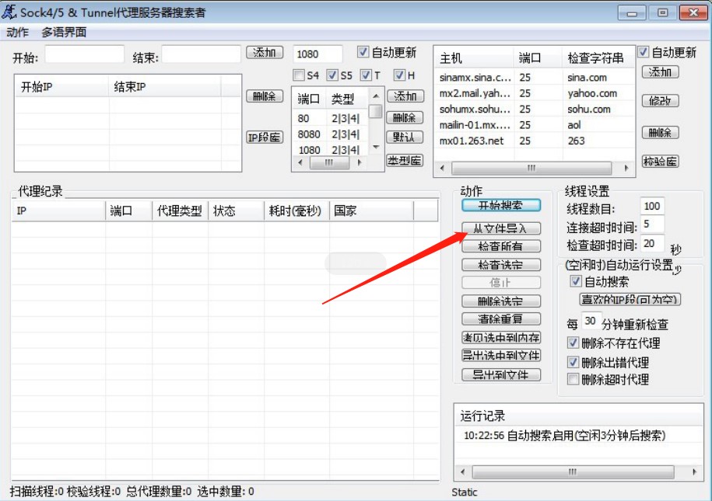Toggle the 删除不存在代理 checkbox
This screenshot has height=501, width=712.
573,343
